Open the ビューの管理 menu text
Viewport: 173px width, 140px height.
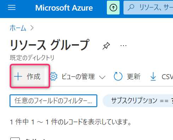(78, 77)
